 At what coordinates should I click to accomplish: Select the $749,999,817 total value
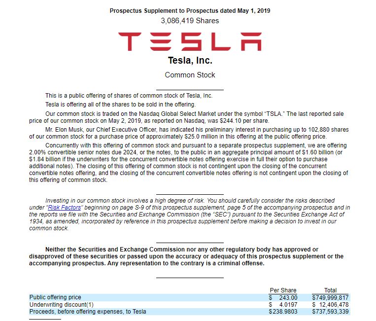click(x=330, y=298)
